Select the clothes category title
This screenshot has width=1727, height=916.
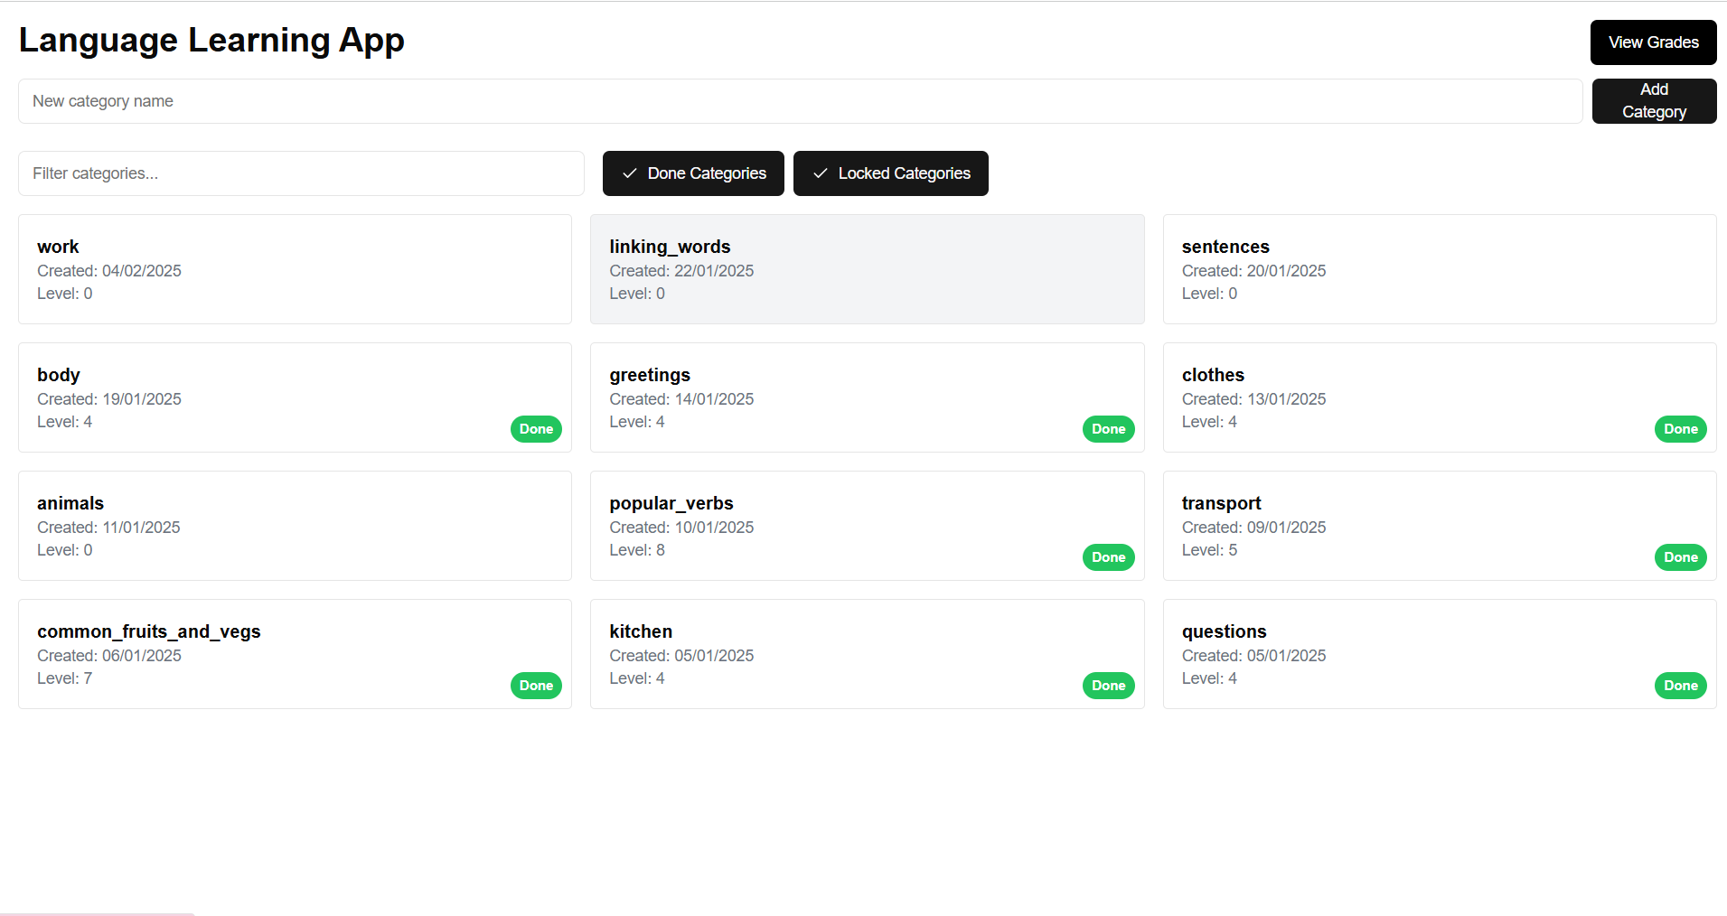click(1213, 375)
